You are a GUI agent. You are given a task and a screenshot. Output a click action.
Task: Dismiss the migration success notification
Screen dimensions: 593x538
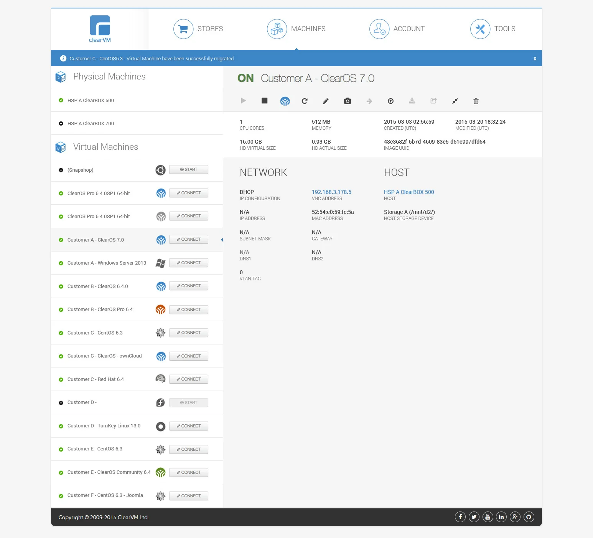pos(535,59)
